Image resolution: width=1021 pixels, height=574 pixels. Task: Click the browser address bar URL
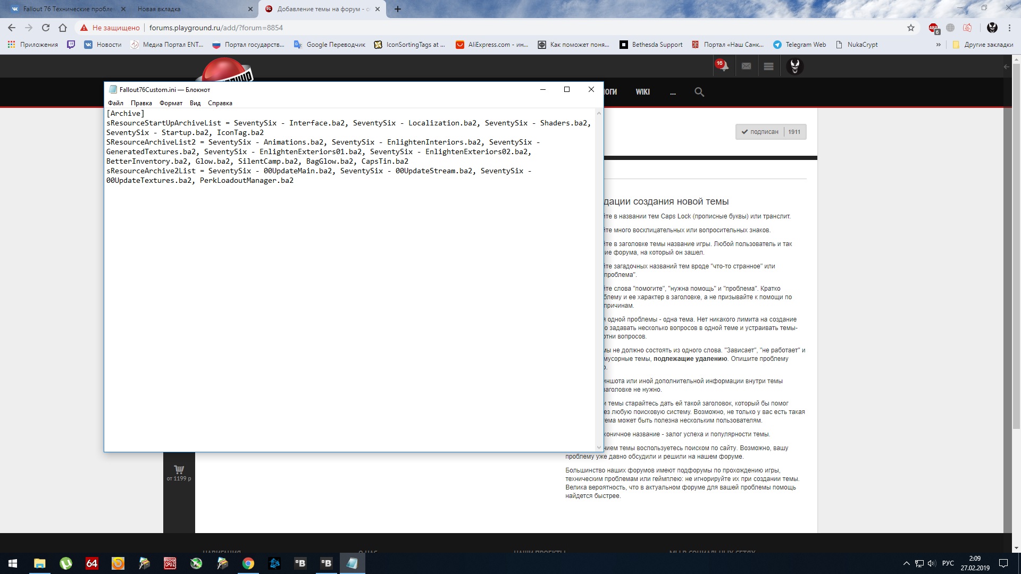pyautogui.click(x=216, y=28)
